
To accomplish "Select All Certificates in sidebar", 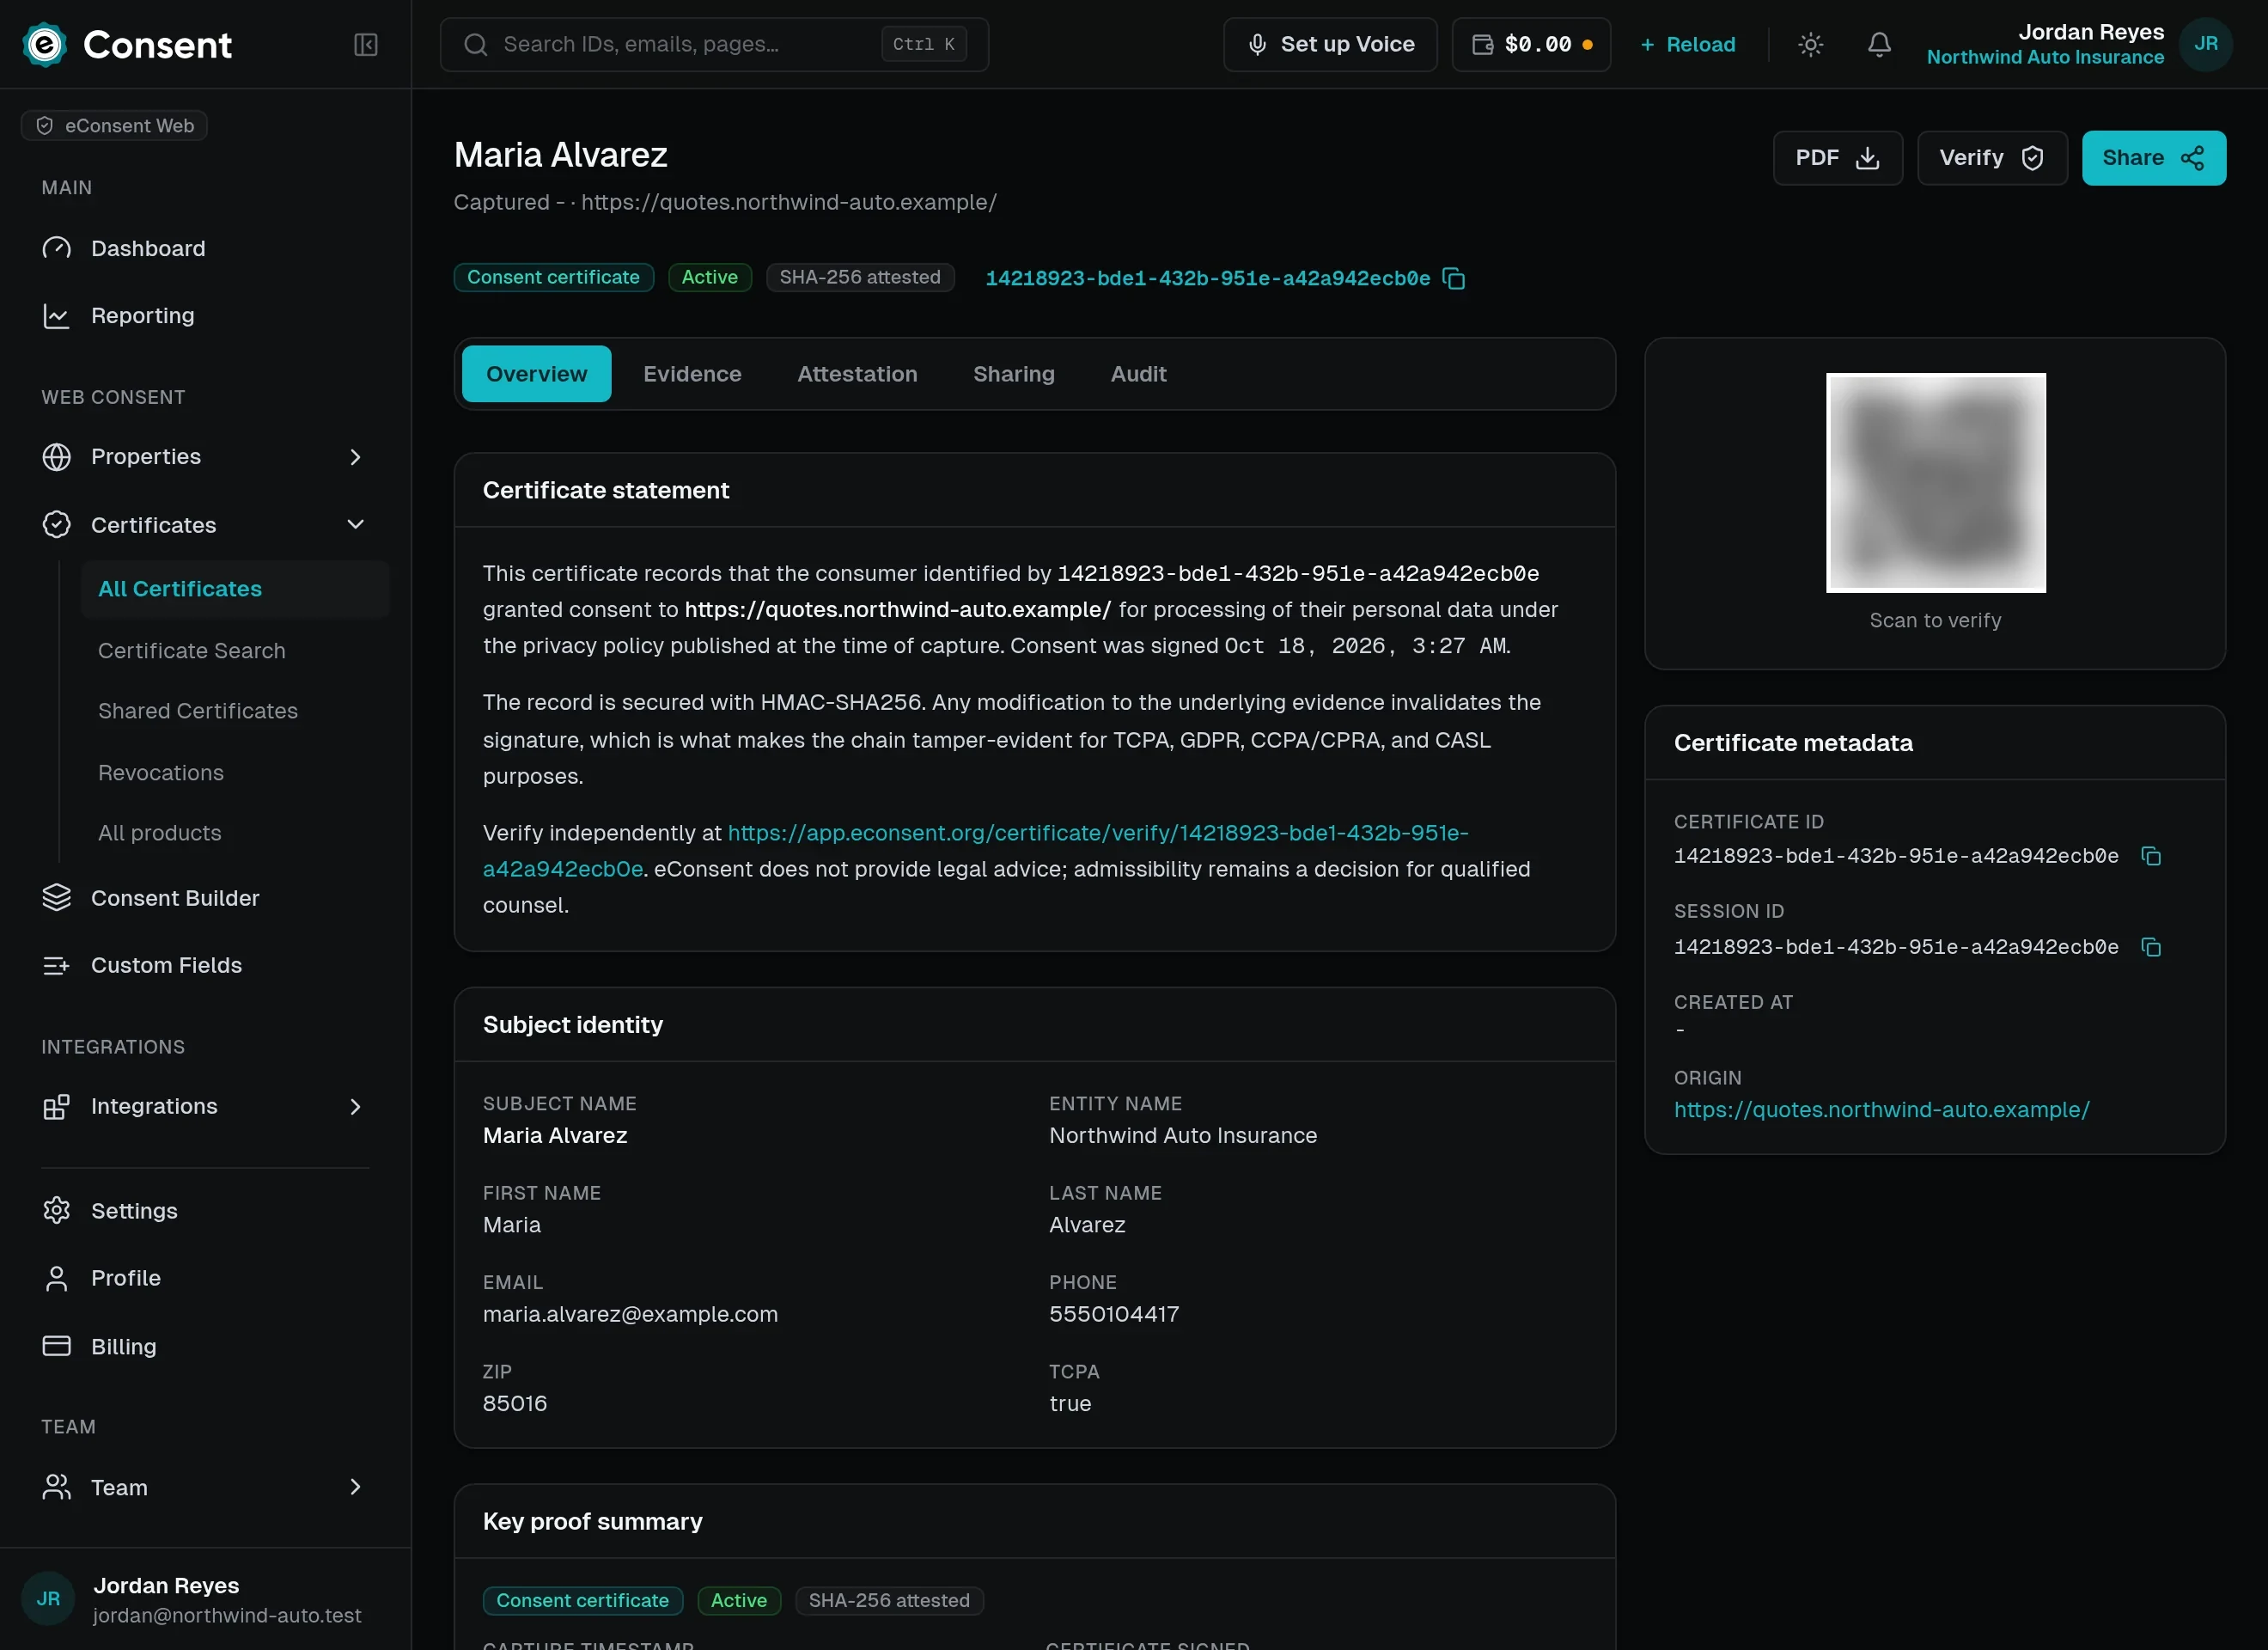I will click(235, 590).
